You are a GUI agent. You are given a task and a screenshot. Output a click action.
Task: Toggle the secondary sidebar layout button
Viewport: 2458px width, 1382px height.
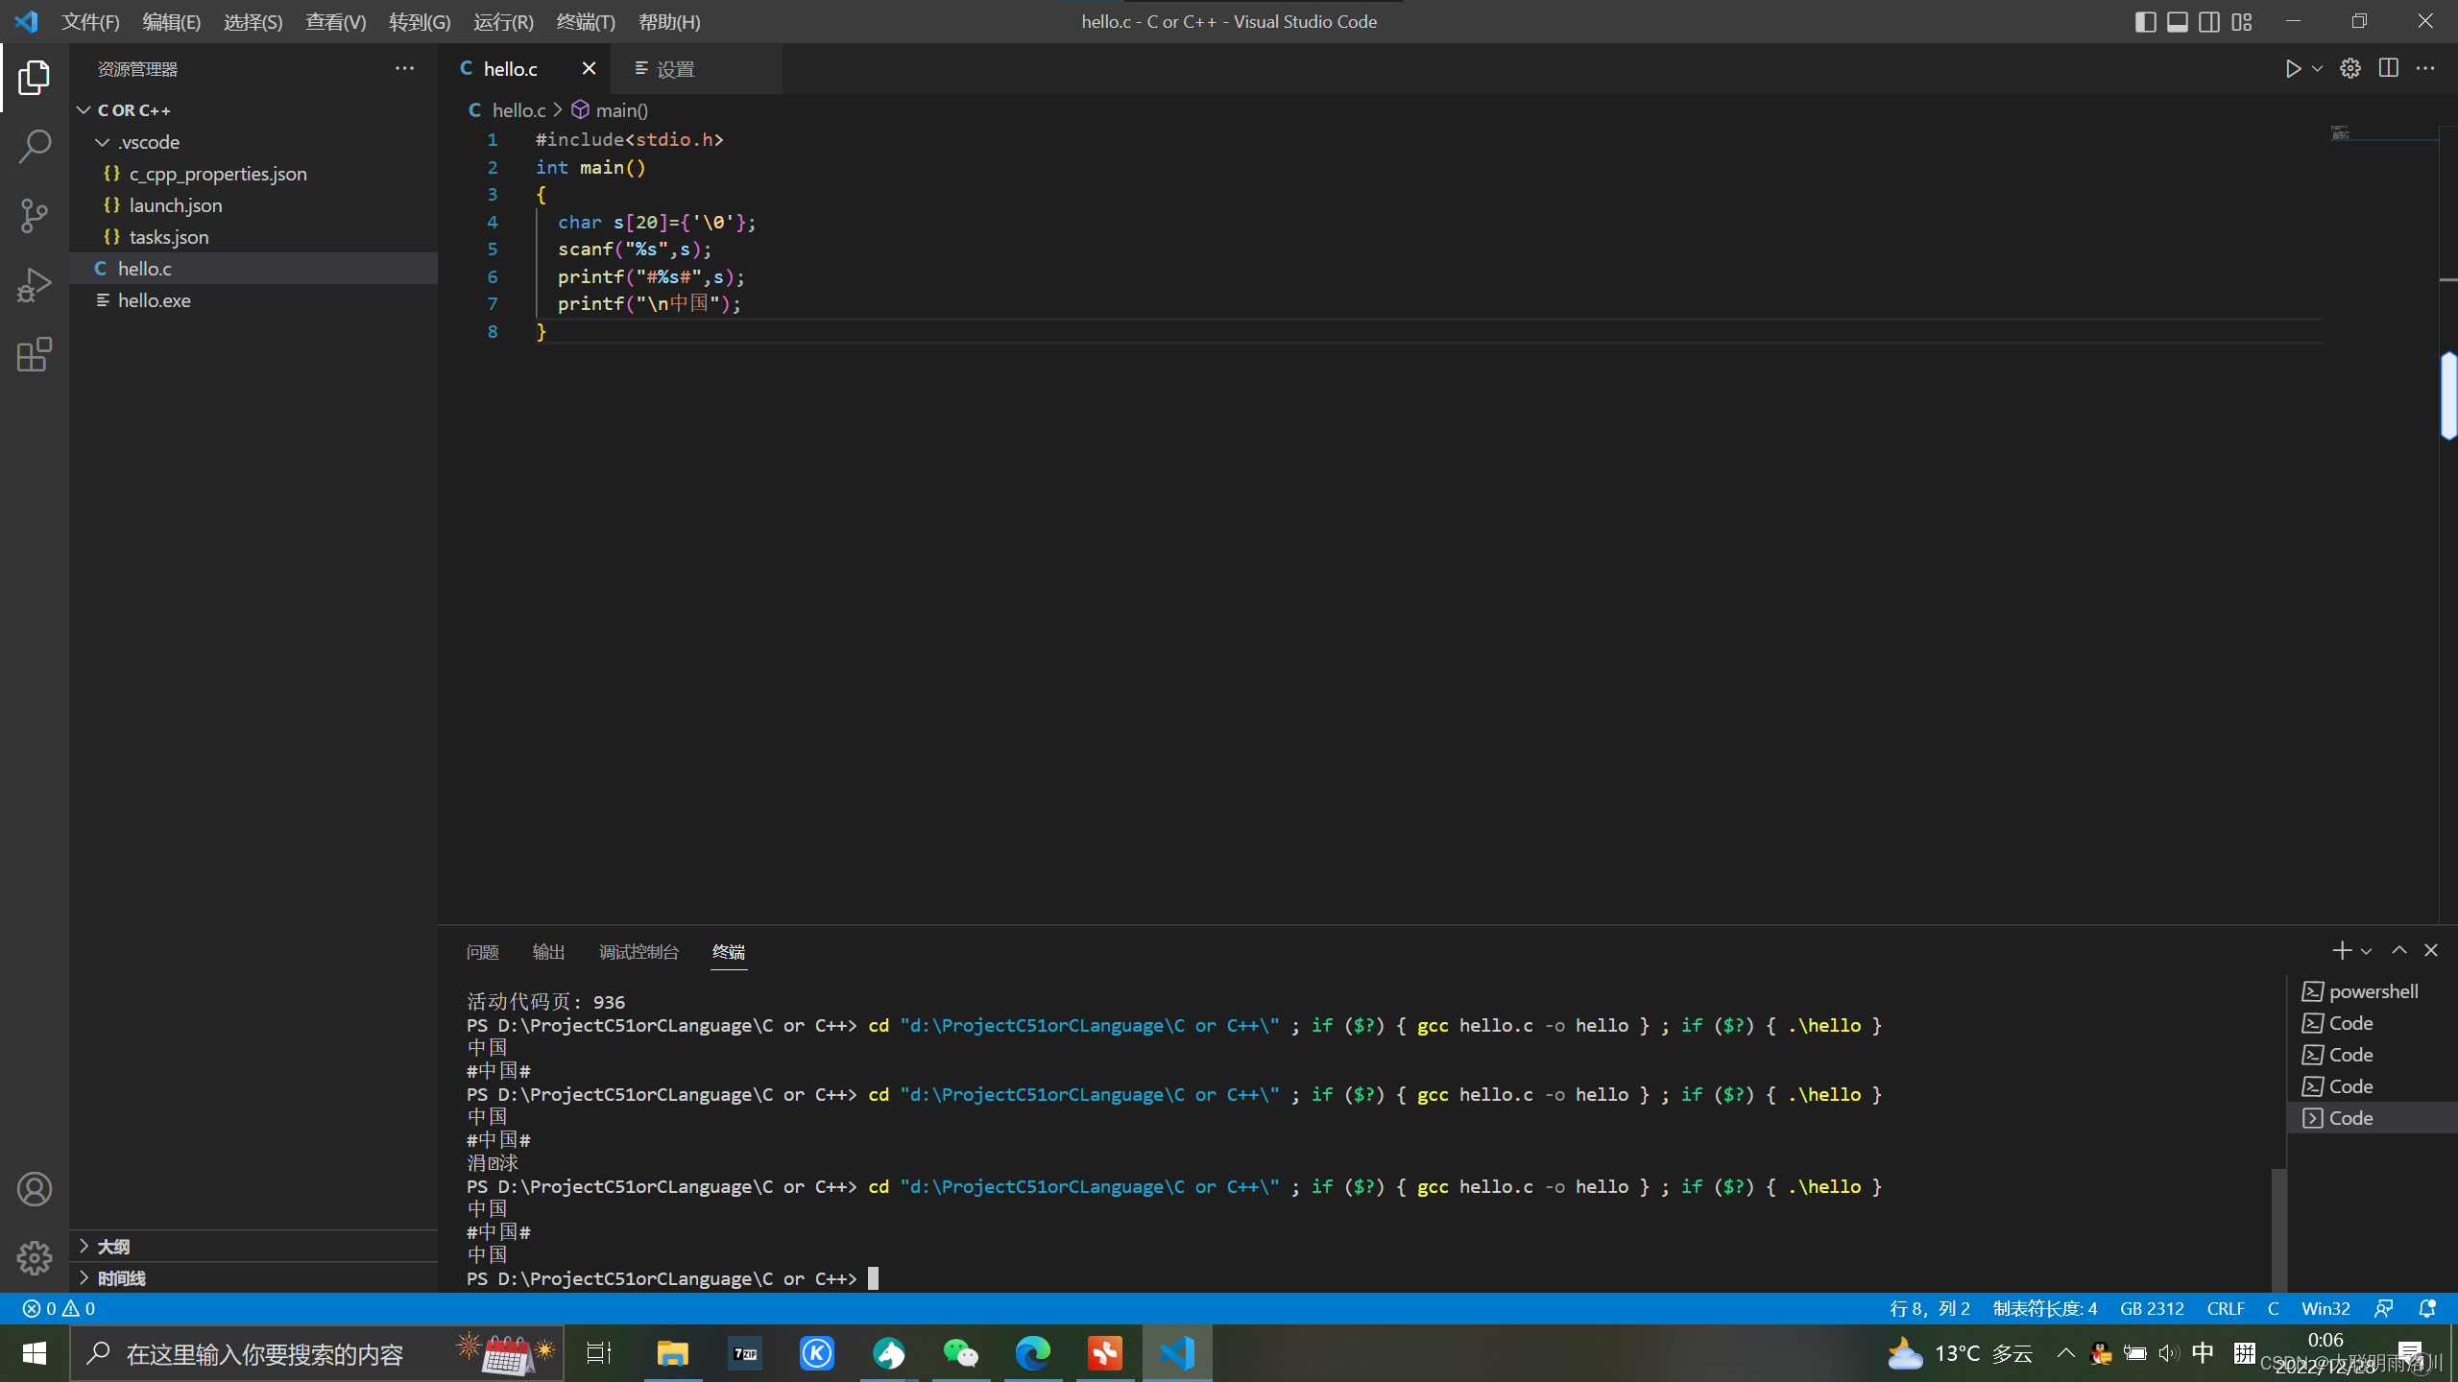pos(2209,21)
